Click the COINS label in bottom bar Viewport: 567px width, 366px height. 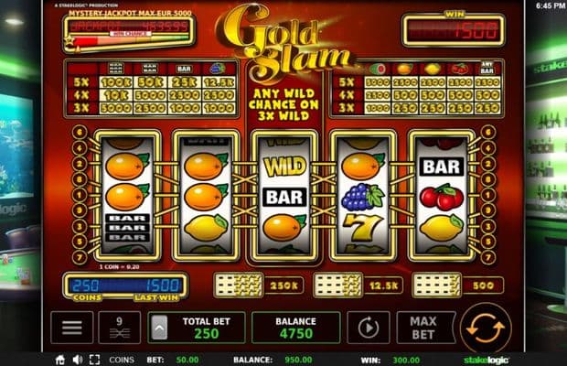(x=122, y=360)
